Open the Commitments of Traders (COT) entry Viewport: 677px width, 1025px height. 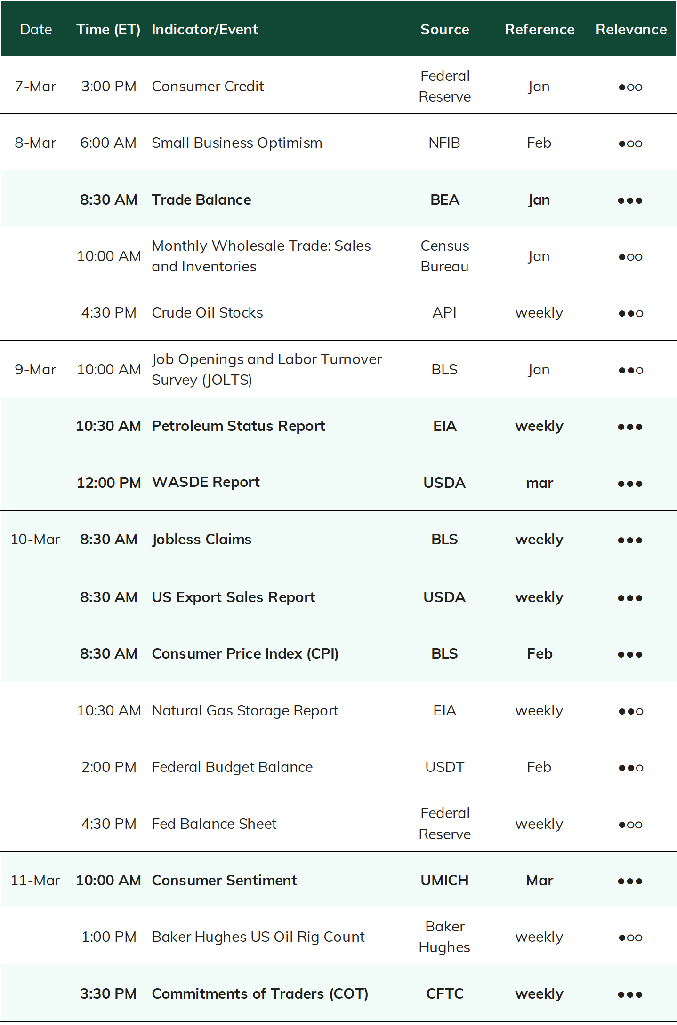[260, 993]
